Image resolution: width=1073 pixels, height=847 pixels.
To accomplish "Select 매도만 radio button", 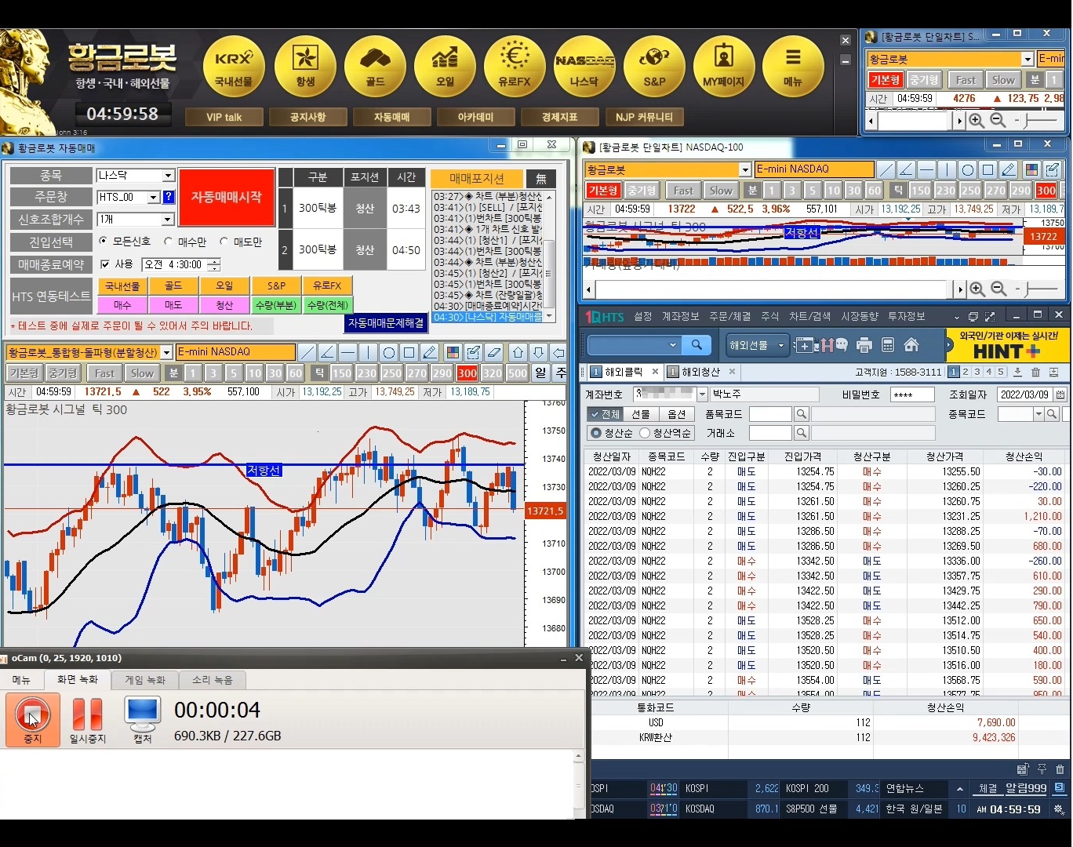I will 224,242.
